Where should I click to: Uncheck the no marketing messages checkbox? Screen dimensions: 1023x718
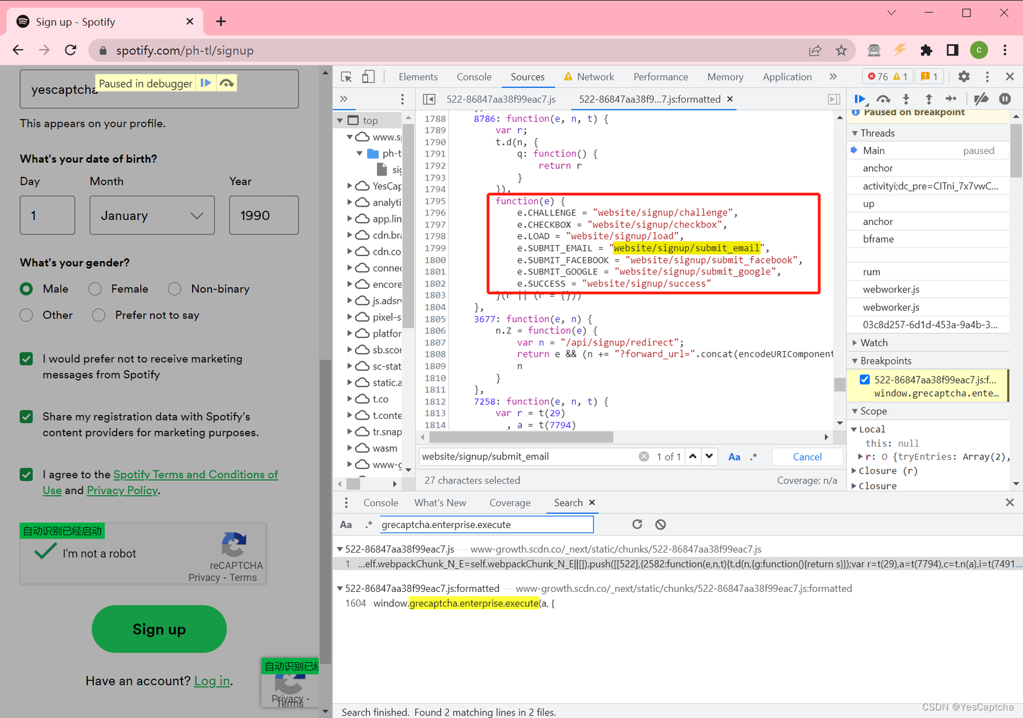[x=26, y=359]
